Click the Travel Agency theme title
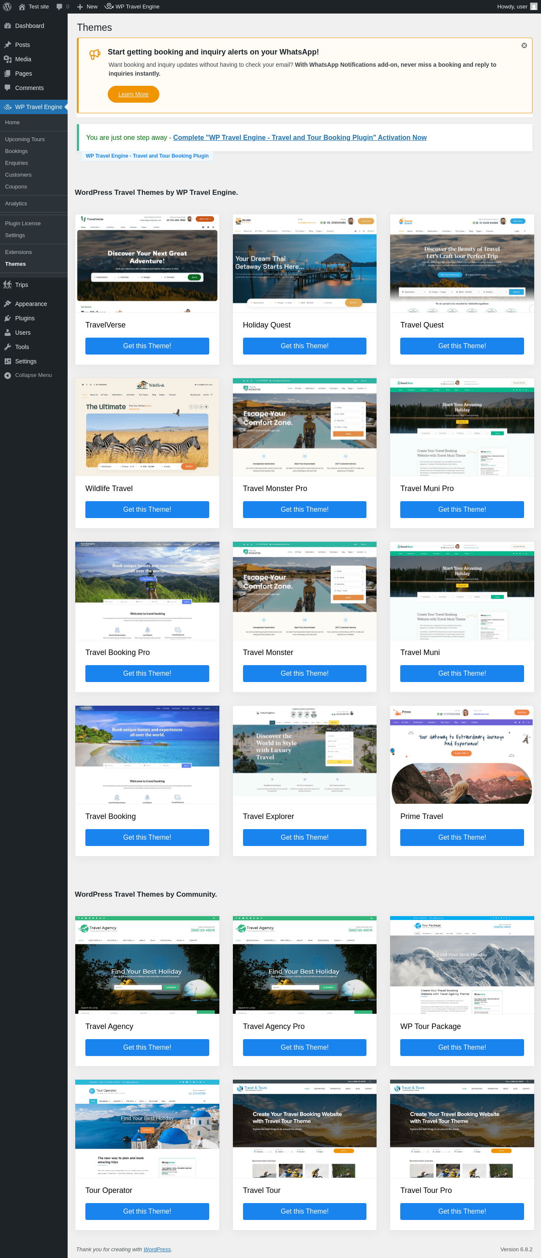Image resolution: width=541 pixels, height=1258 pixels. [x=109, y=1026]
